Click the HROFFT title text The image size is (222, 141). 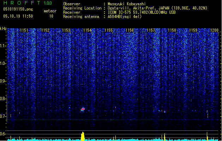pos(22,3)
